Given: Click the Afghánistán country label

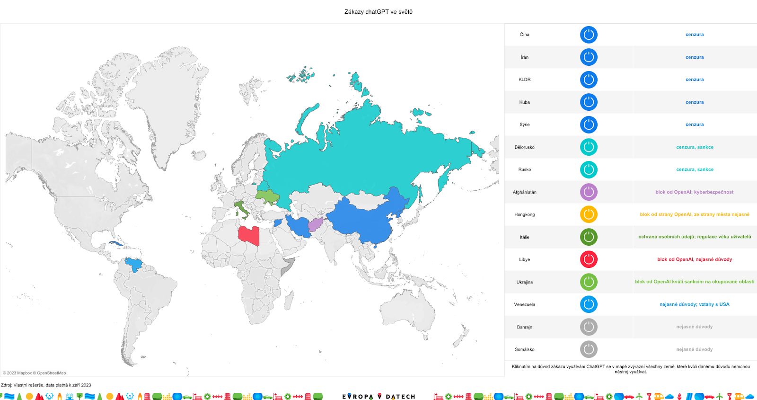Looking at the screenshot, I should (525, 192).
